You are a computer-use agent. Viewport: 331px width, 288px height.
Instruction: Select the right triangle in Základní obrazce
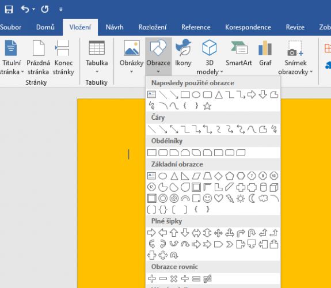tap(185, 176)
